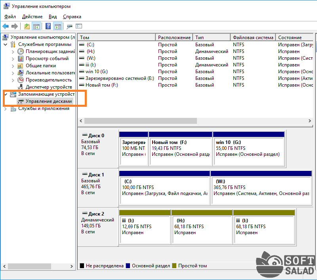The image size is (317, 280).
Task: Select the Новый том (F:) partition block
Action: pos(180,149)
